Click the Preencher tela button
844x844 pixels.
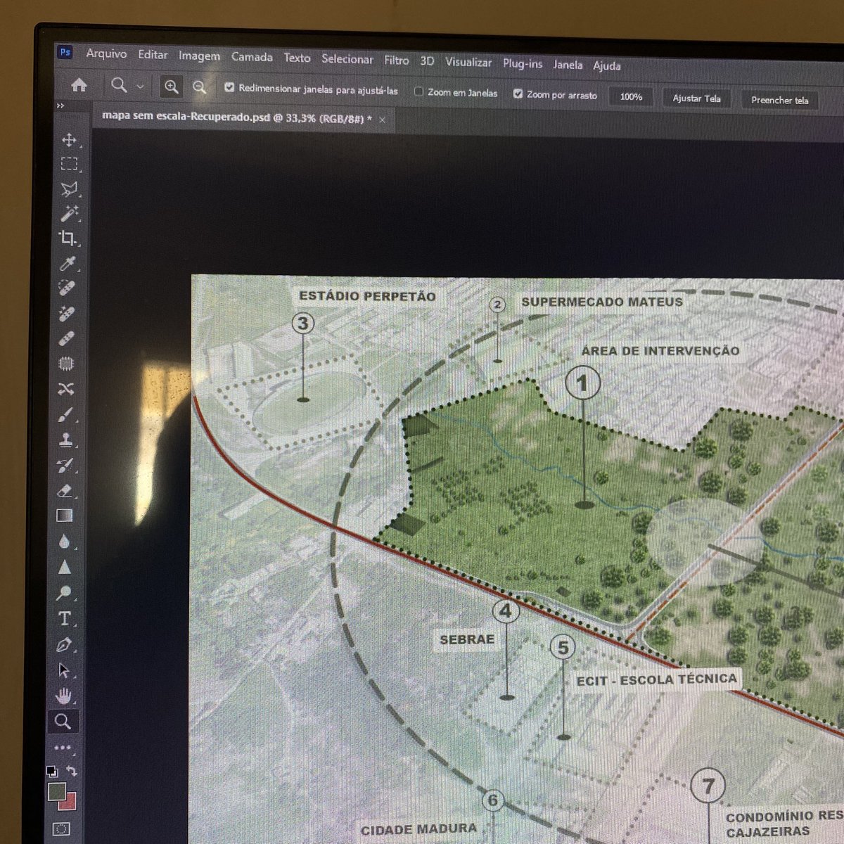(x=779, y=100)
